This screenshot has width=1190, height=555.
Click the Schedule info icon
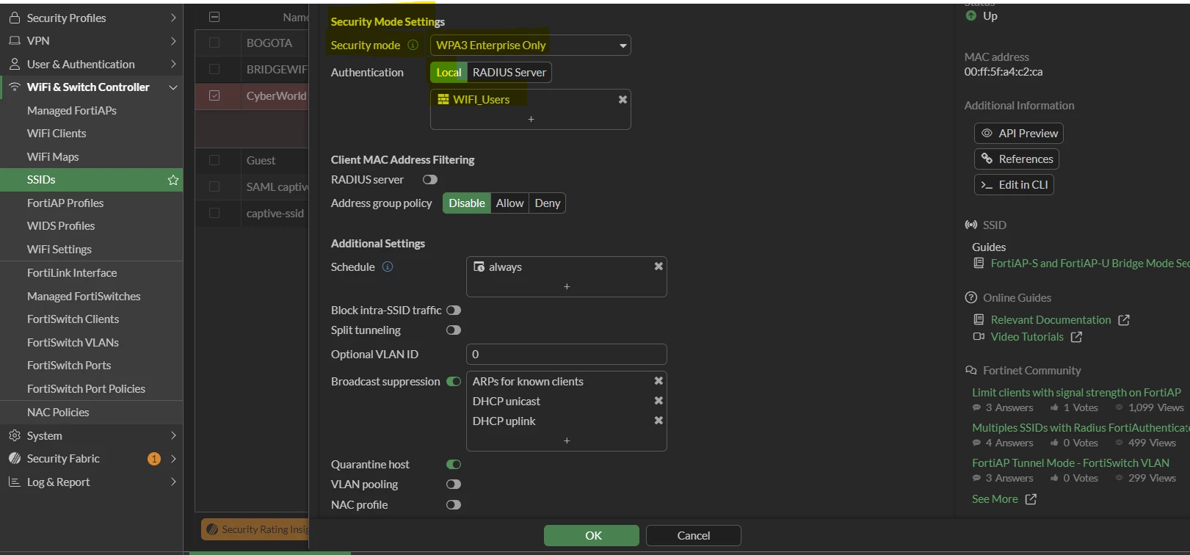click(x=388, y=266)
